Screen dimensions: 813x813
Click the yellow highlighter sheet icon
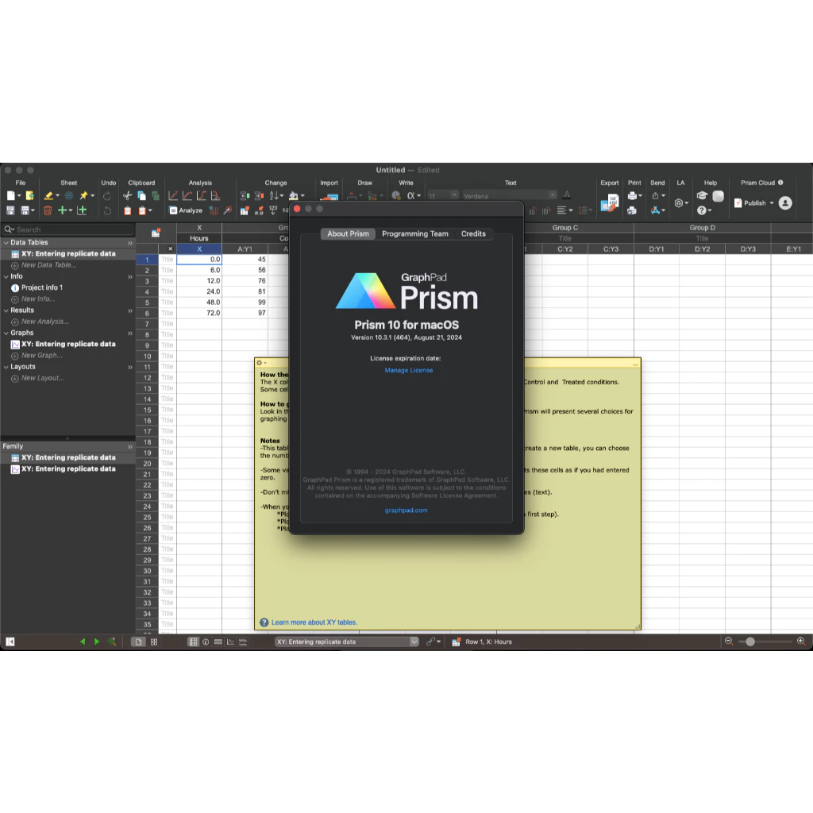pos(48,195)
